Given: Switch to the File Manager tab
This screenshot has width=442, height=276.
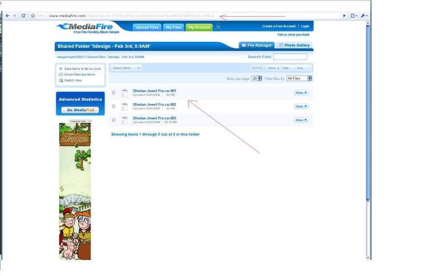Looking at the screenshot, I should click(257, 45).
